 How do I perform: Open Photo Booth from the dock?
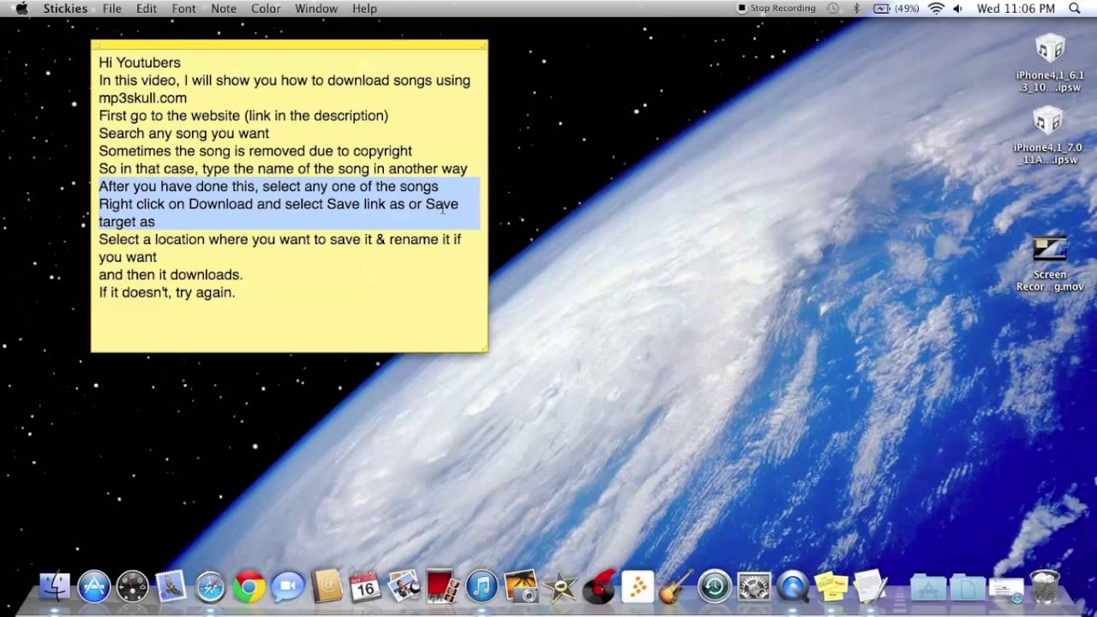click(443, 586)
